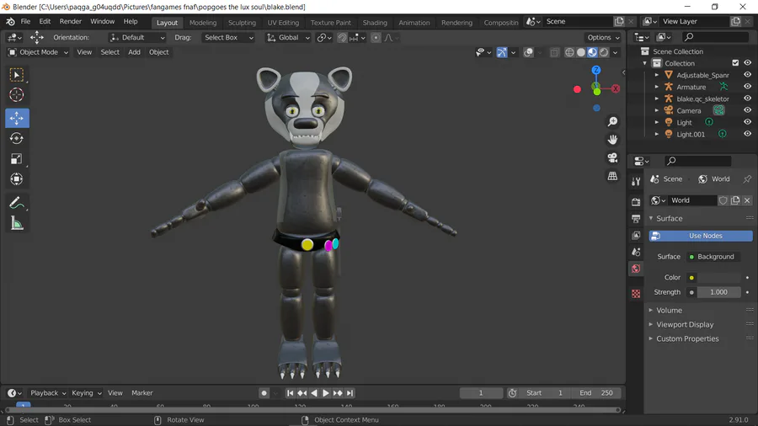Select material preview viewport shading
The height and width of the screenshot is (426, 758).
point(592,52)
